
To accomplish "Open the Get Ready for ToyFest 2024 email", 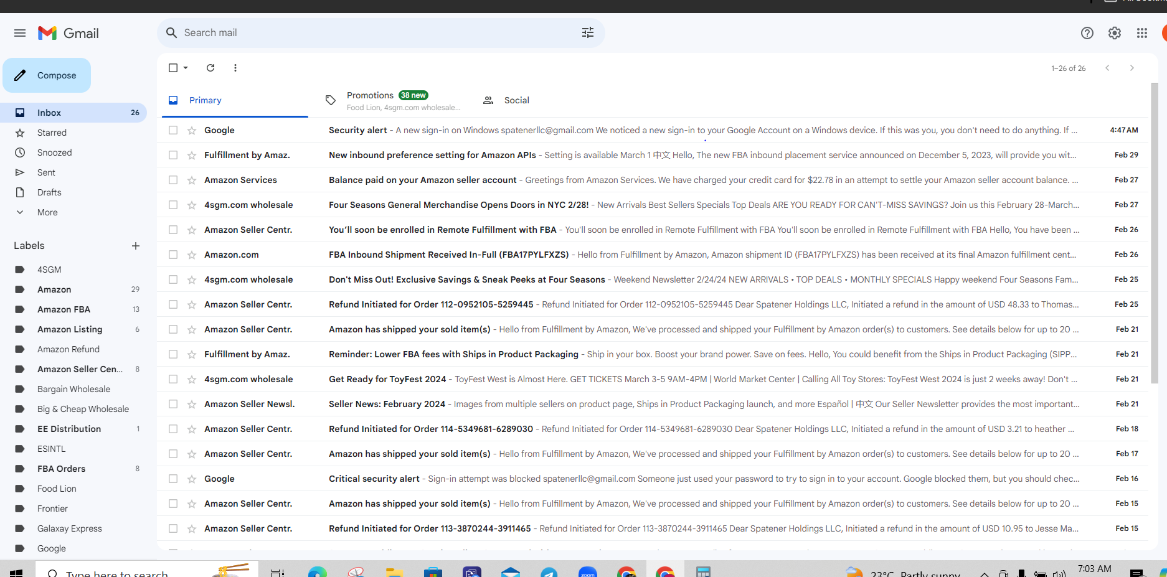I will (x=653, y=379).
